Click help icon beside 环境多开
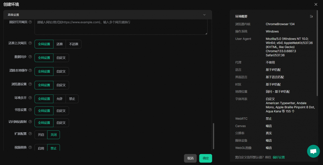The height and width of the screenshot is (165, 323). pos(30,98)
